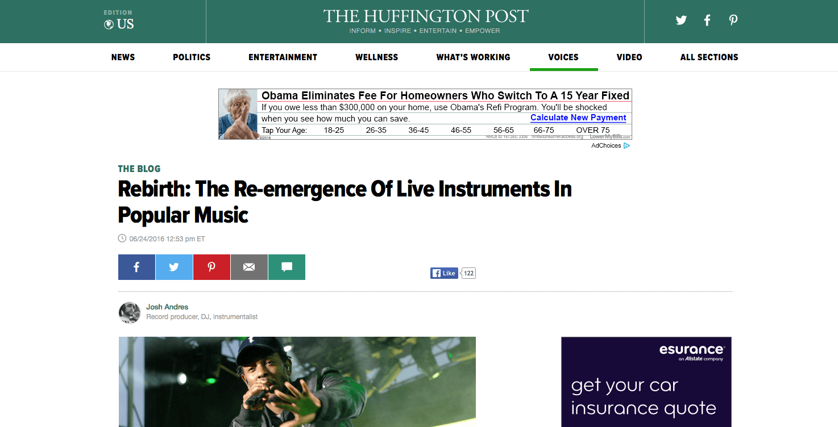Viewport: 838px width, 427px height.
Task: Visit Josh Andres' author profile
Action: (167, 307)
